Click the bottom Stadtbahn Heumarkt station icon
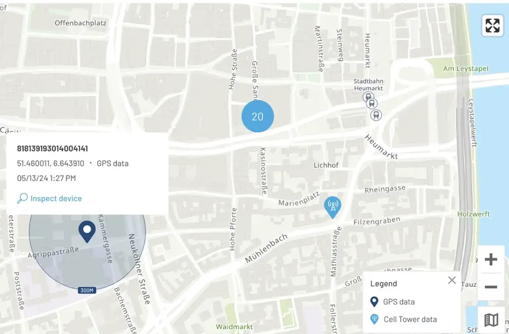Screen dimensions: 509x334 pyautogui.click(x=376, y=115)
